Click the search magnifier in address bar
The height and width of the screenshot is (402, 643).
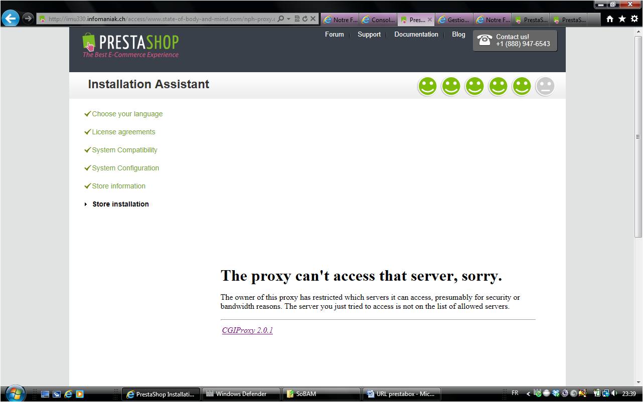tap(281, 19)
